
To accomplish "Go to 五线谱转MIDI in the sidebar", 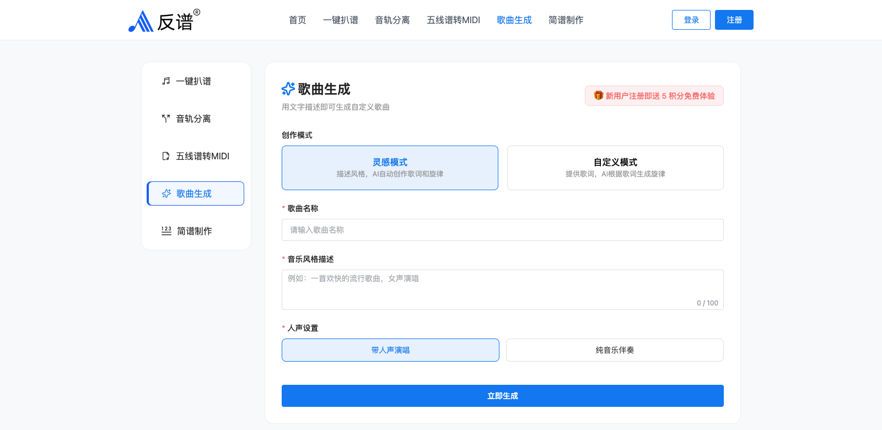I will click(196, 156).
